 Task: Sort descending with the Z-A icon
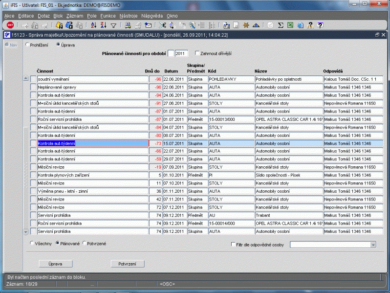(x=104, y=25)
